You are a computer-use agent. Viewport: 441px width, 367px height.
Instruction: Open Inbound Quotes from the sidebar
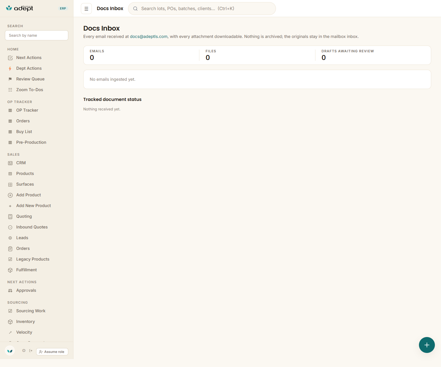pos(37,227)
